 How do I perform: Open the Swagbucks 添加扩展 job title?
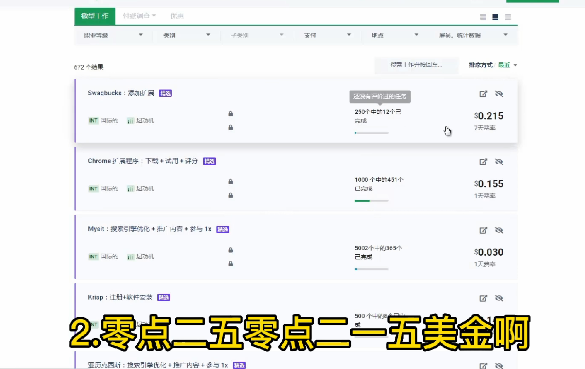click(x=121, y=93)
